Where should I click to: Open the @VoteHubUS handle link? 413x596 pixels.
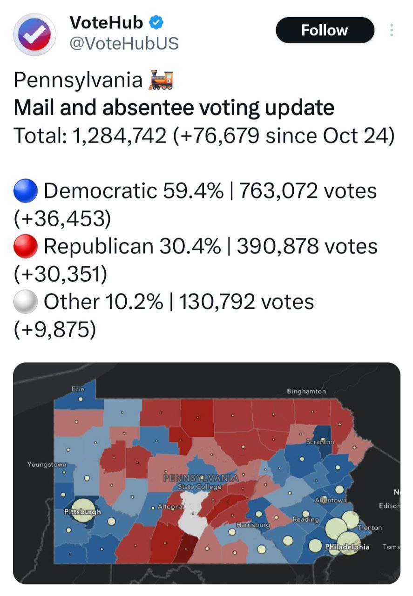point(124,43)
